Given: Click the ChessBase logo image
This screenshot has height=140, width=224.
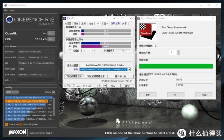Looking at the screenshot, I should pyautogui.click(x=148, y=32).
